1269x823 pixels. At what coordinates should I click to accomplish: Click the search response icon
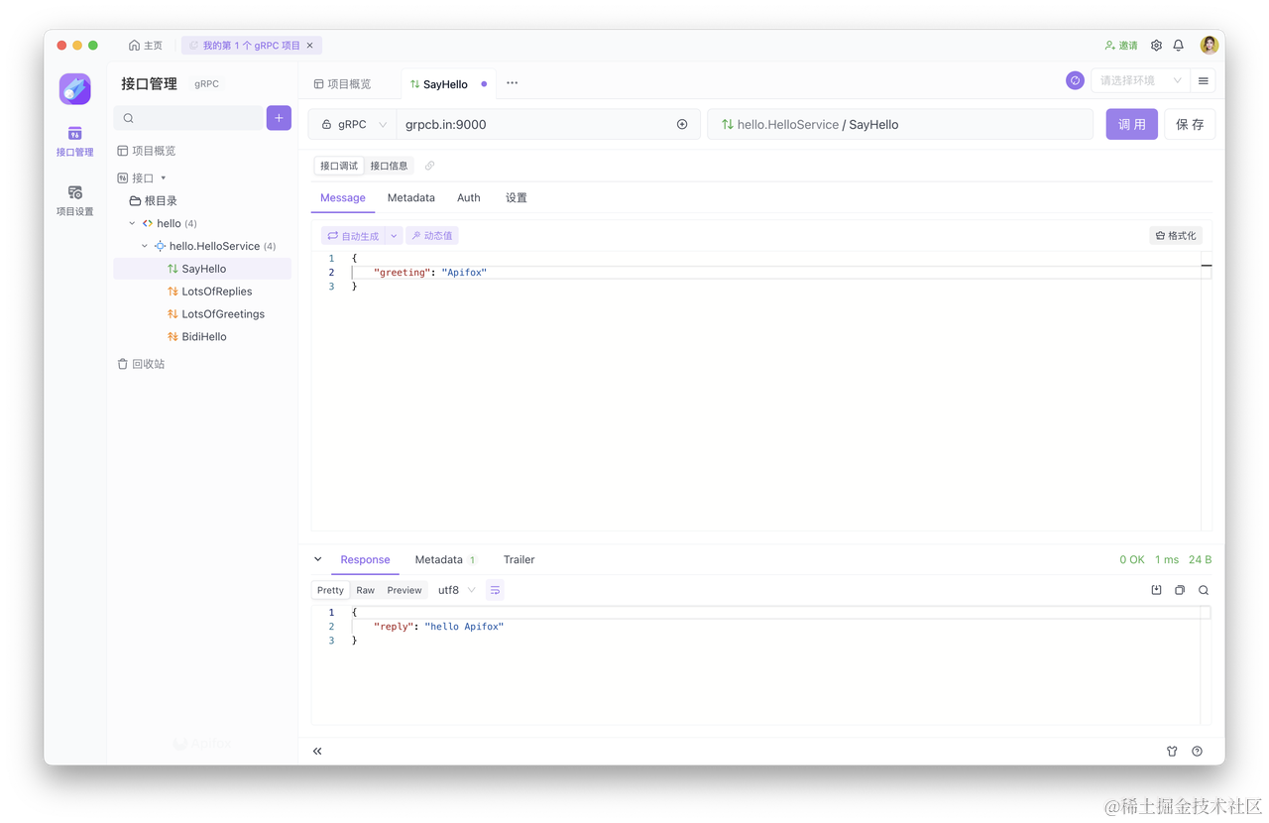point(1204,590)
